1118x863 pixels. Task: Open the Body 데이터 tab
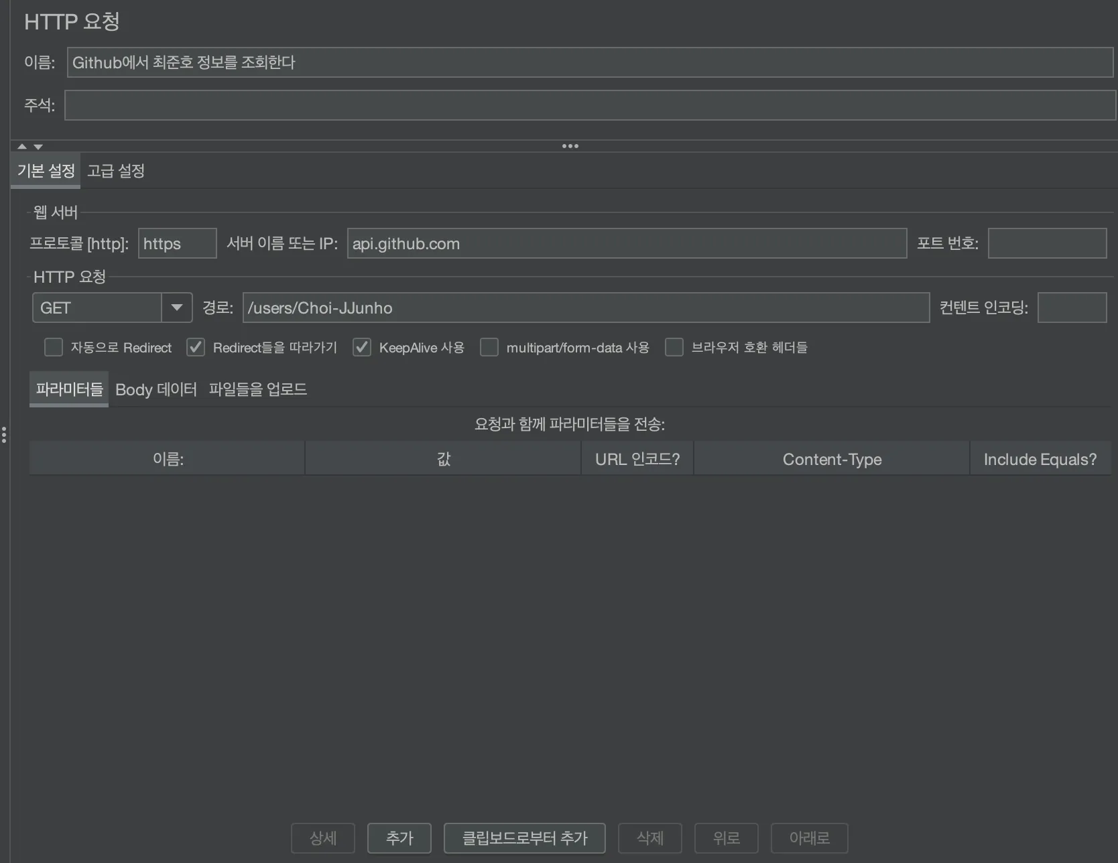coord(156,389)
